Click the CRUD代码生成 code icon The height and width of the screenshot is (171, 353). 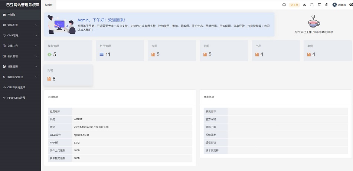coord(4,88)
